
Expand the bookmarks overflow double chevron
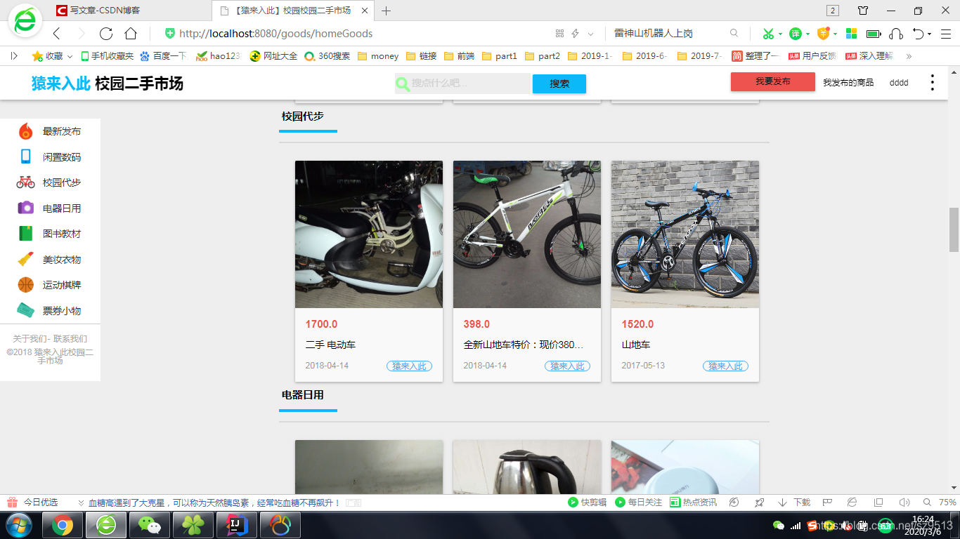pos(909,56)
